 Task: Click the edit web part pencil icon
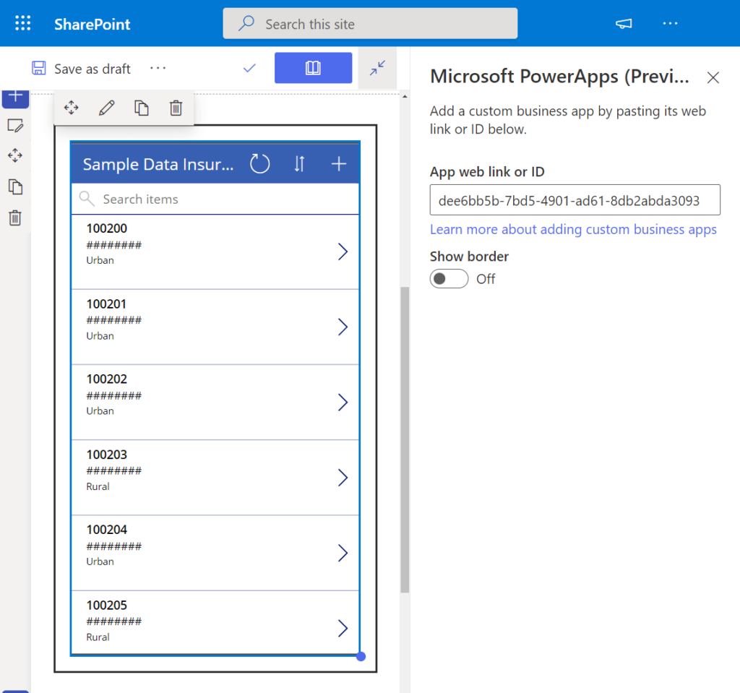pos(107,108)
